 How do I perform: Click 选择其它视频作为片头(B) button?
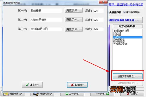coord(125,20)
